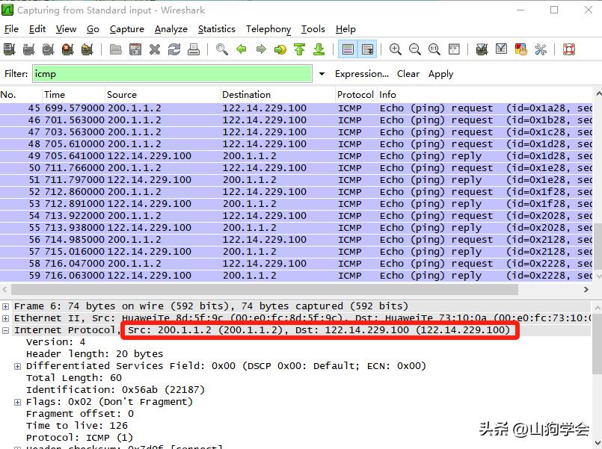Save the capture file via toolbar
Image resolution: width=602 pixels, height=449 pixels.
coord(135,49)
